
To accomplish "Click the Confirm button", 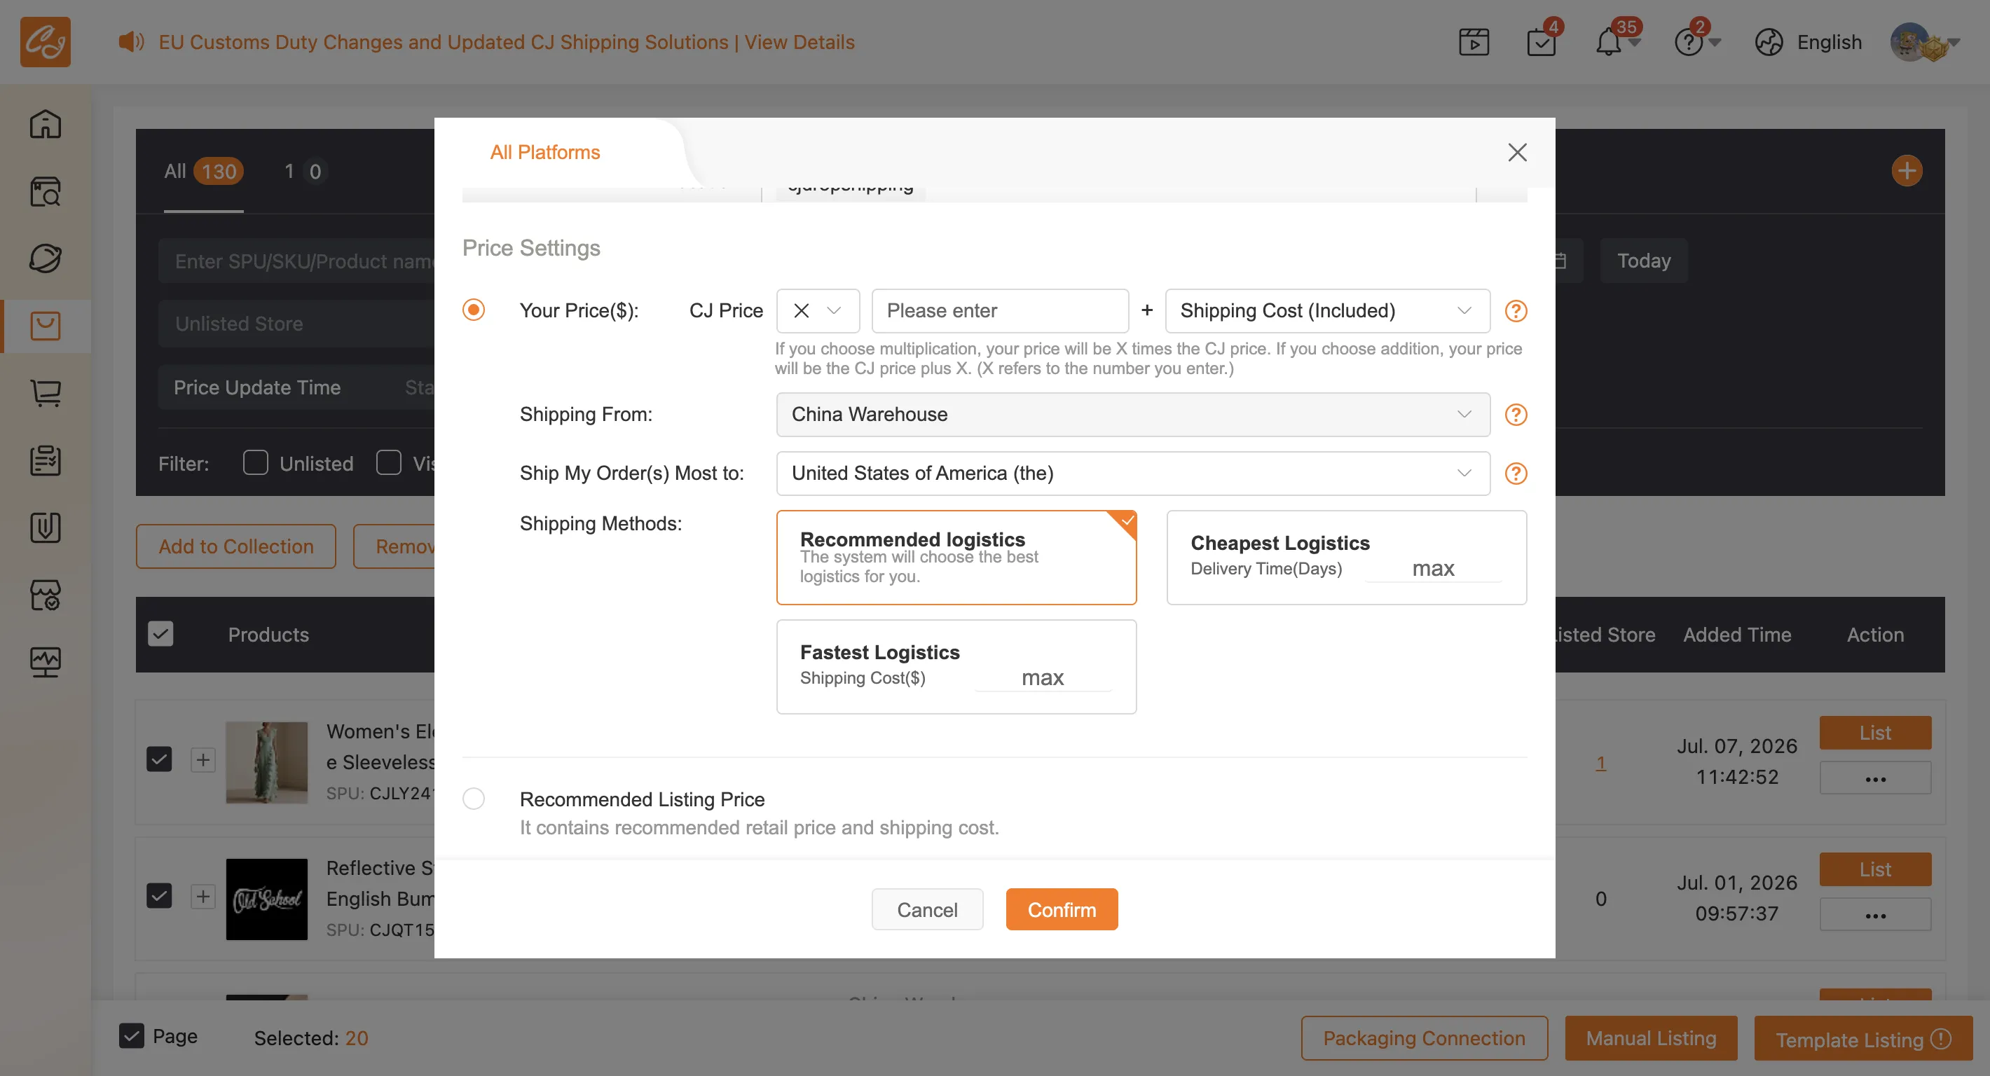I will click(x=1062, y=909).
